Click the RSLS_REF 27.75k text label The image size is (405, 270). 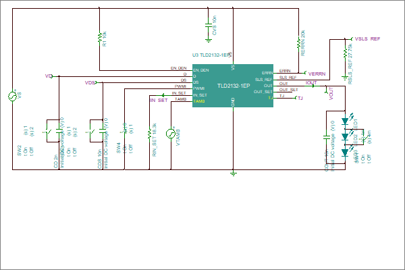point(350,64)
